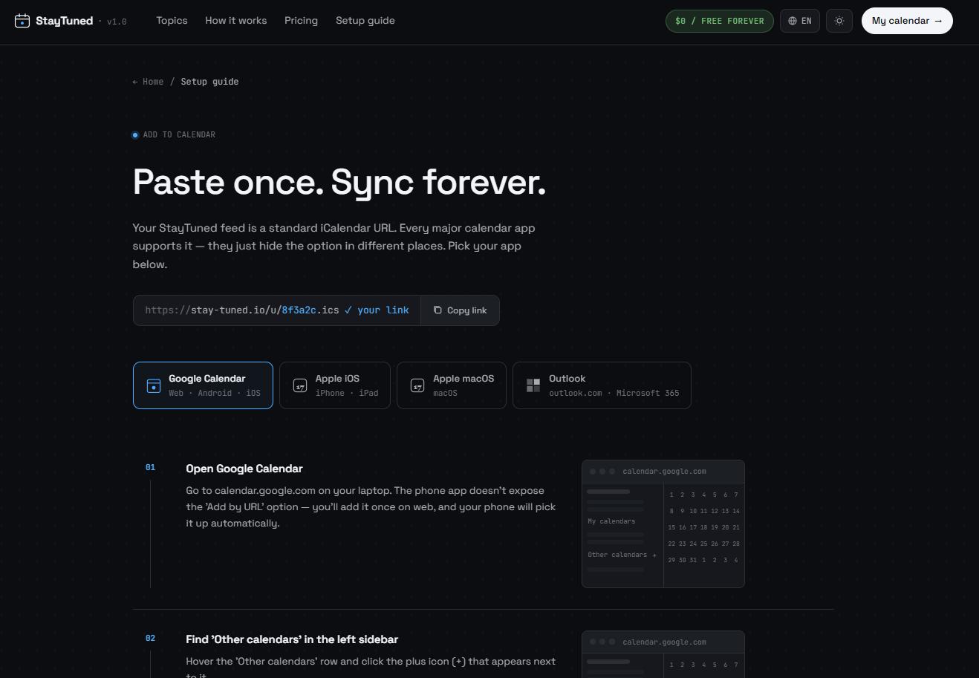979x678 pixels.
Task: Click the Google Calendar tab icon
Action: [x=154, y=385]
